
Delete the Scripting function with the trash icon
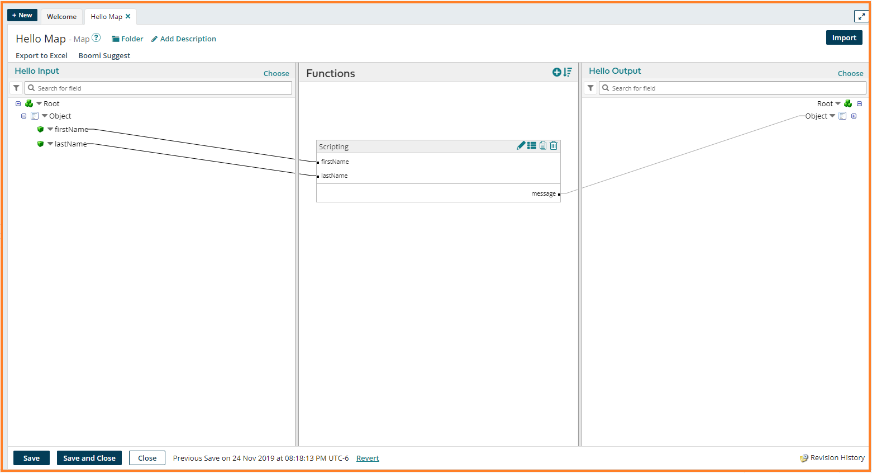(x=554, y=146)
